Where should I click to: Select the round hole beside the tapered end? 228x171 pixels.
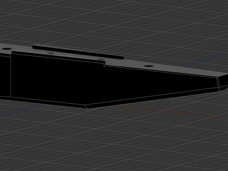(x=149, y=66)
